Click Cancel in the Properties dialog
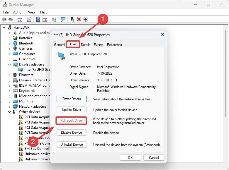 154,158
